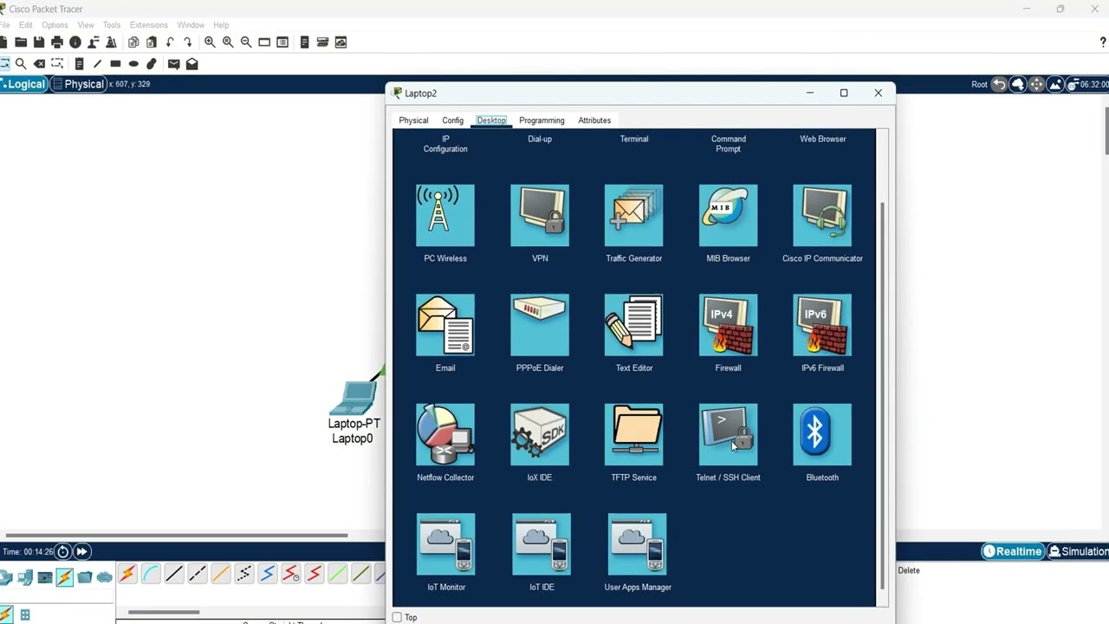Launch the IoT Monitor

[x=445, y=544]
